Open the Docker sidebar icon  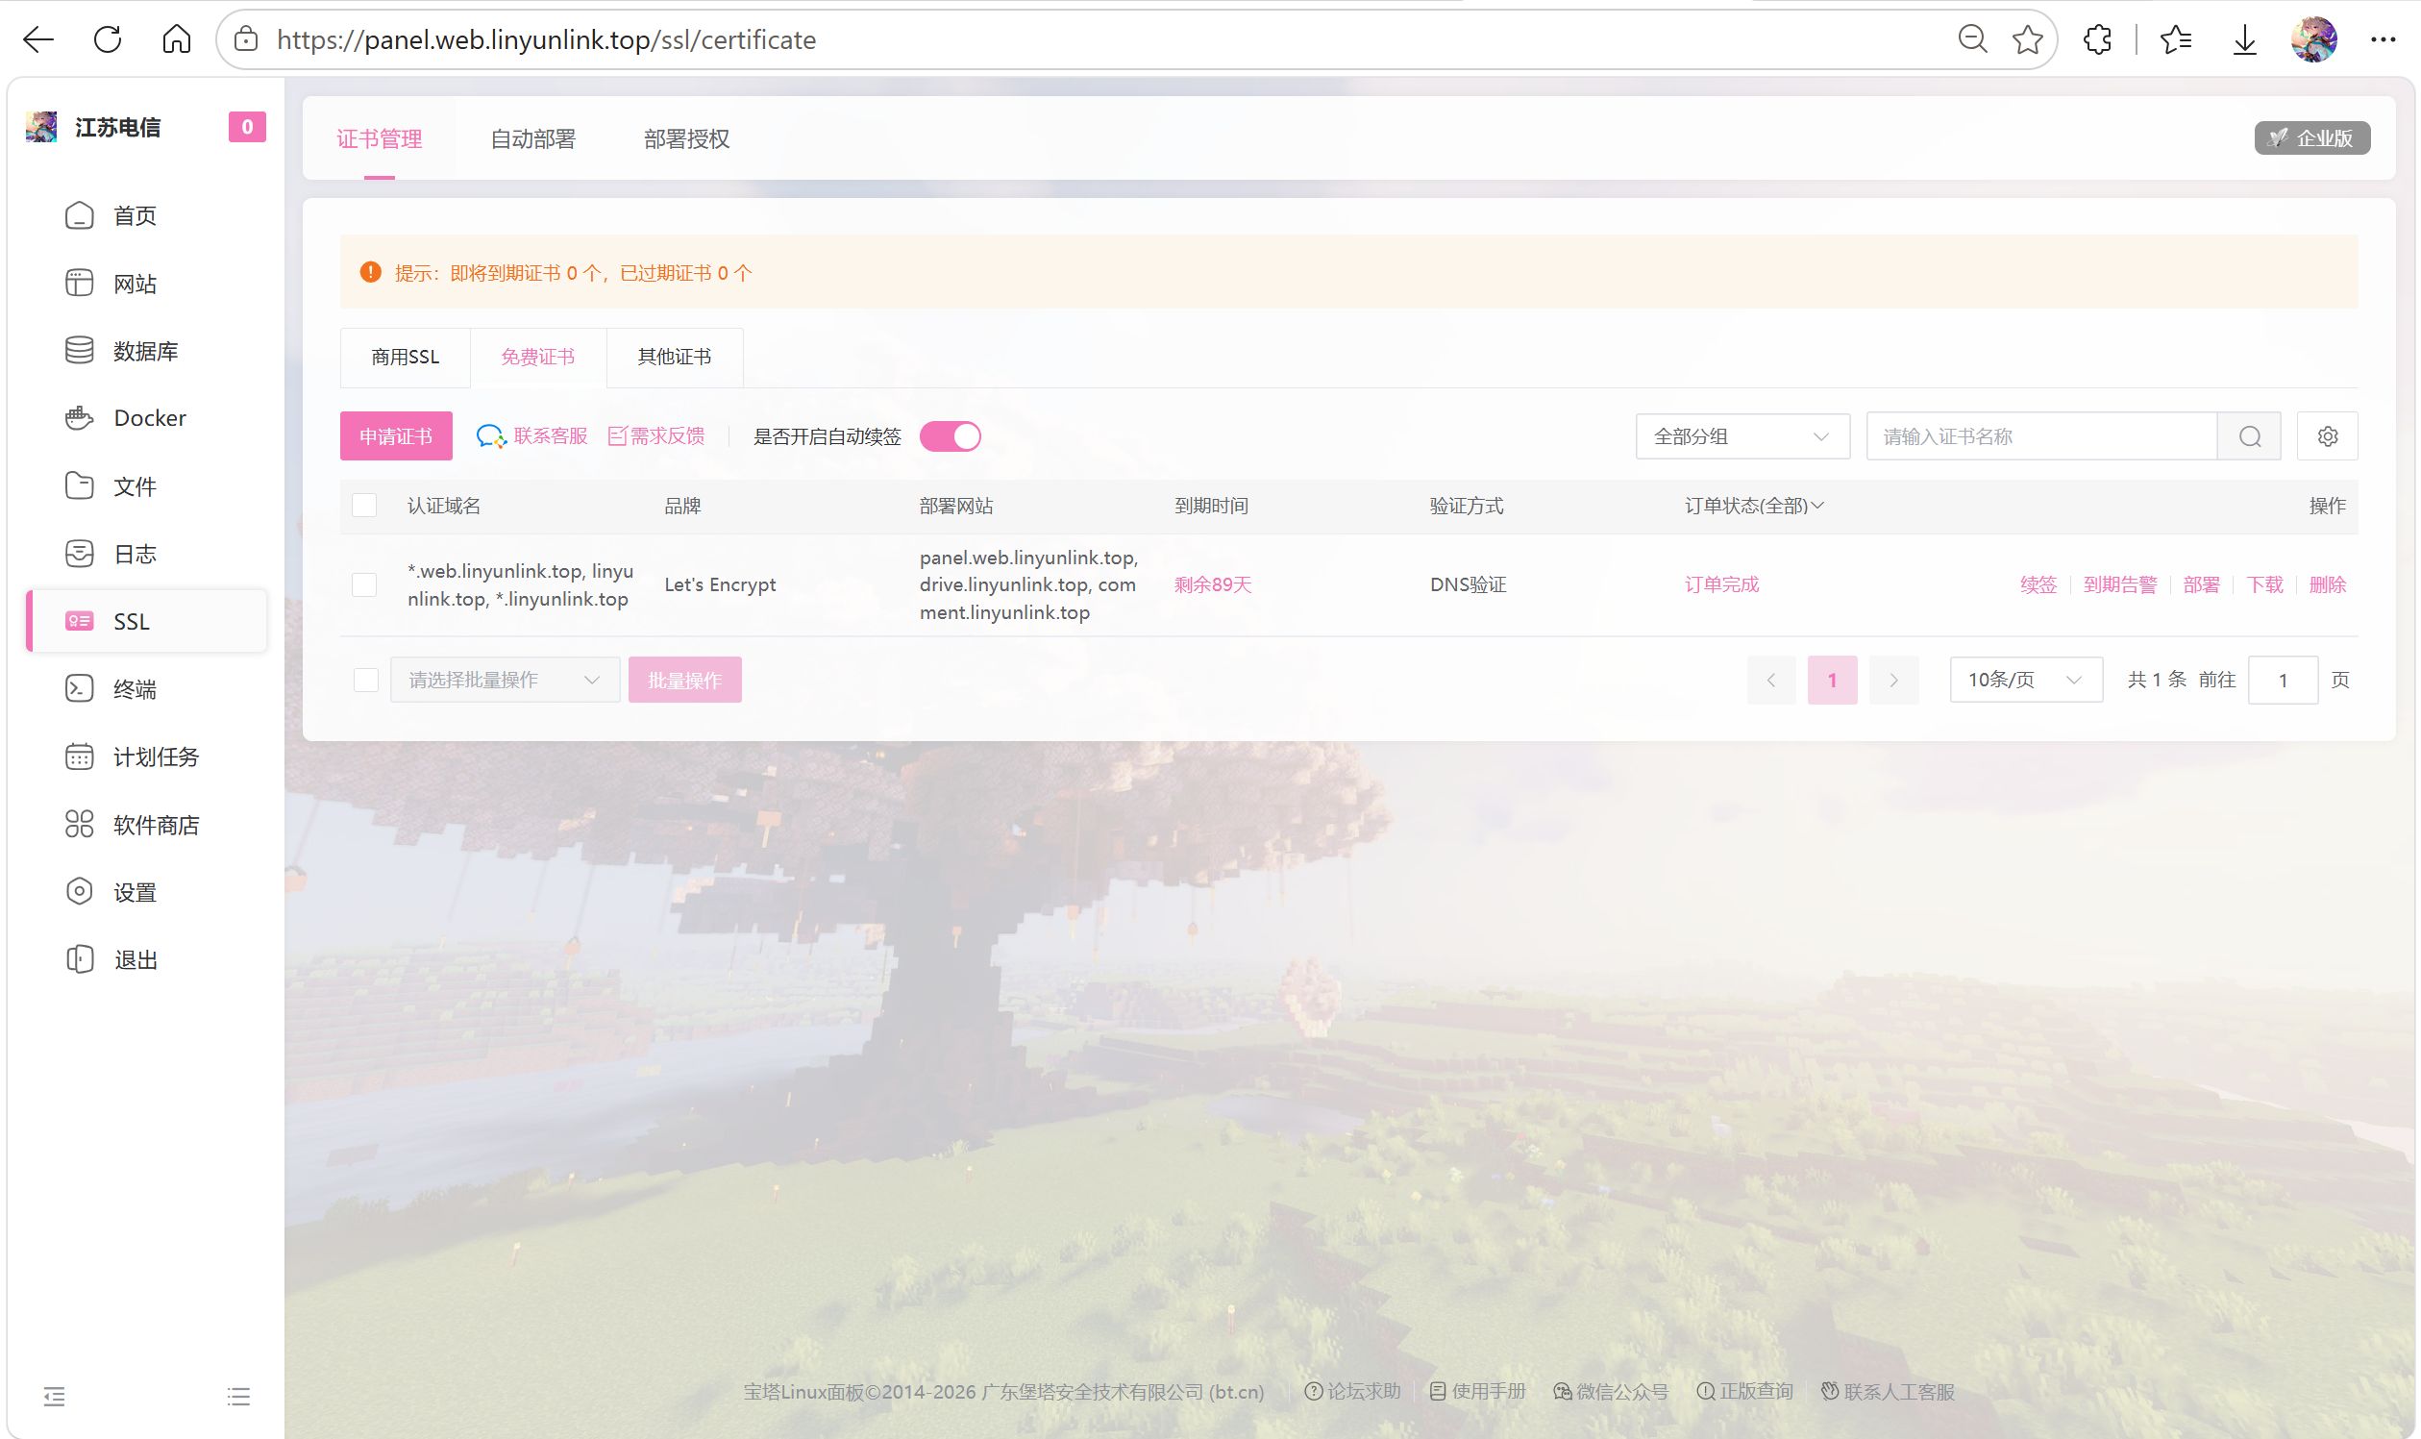(80, 418)
